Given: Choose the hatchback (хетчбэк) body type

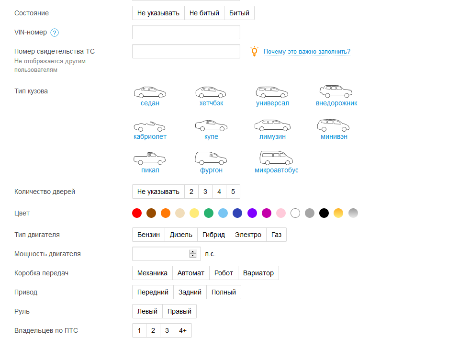Looking at the screenshot, I should pos(211,92).
